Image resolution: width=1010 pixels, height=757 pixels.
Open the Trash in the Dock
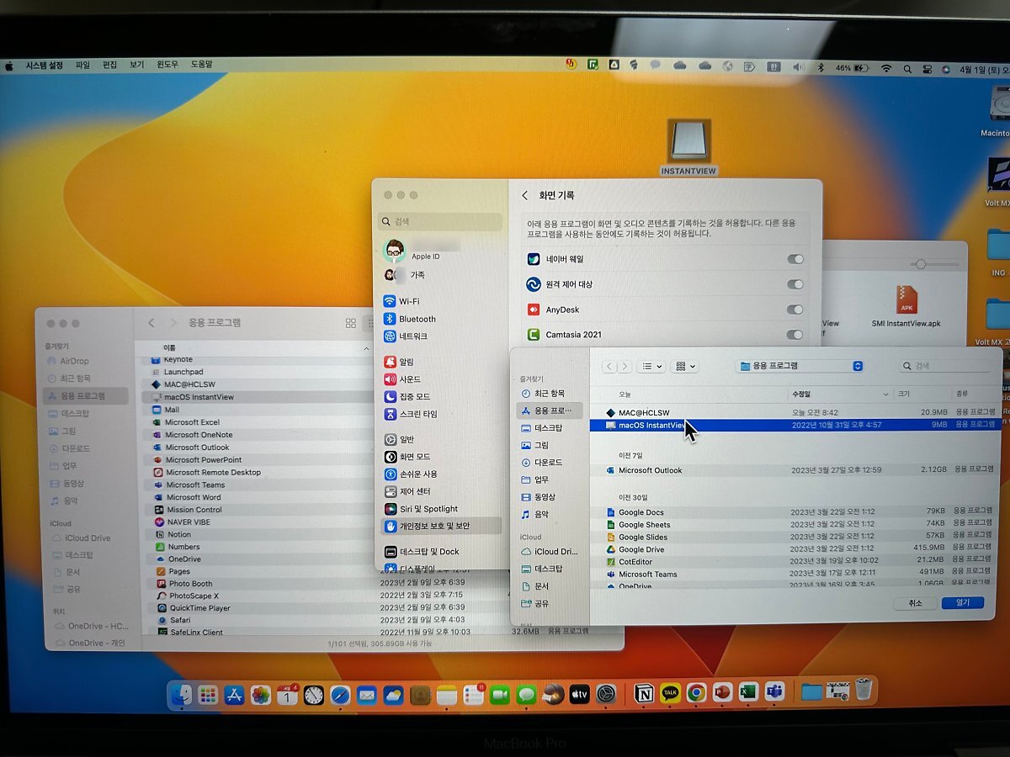864,690
